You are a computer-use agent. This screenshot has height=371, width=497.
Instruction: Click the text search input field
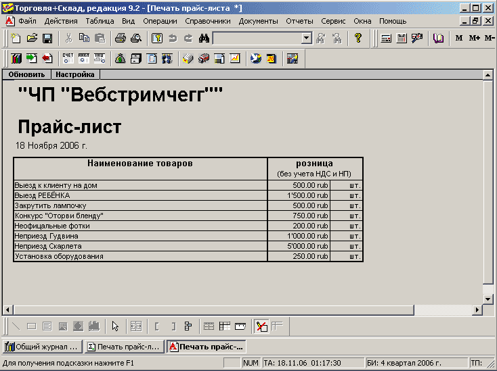tap(256, 39)
